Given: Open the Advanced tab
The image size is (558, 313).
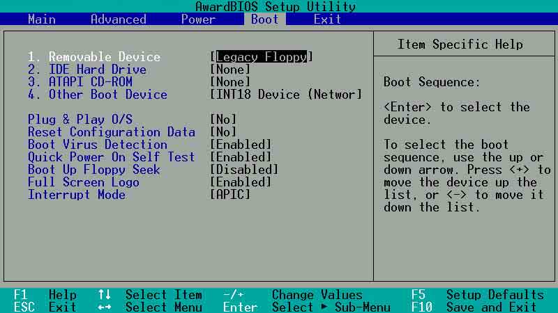Looking at the screenshot, I should point(118,19).
